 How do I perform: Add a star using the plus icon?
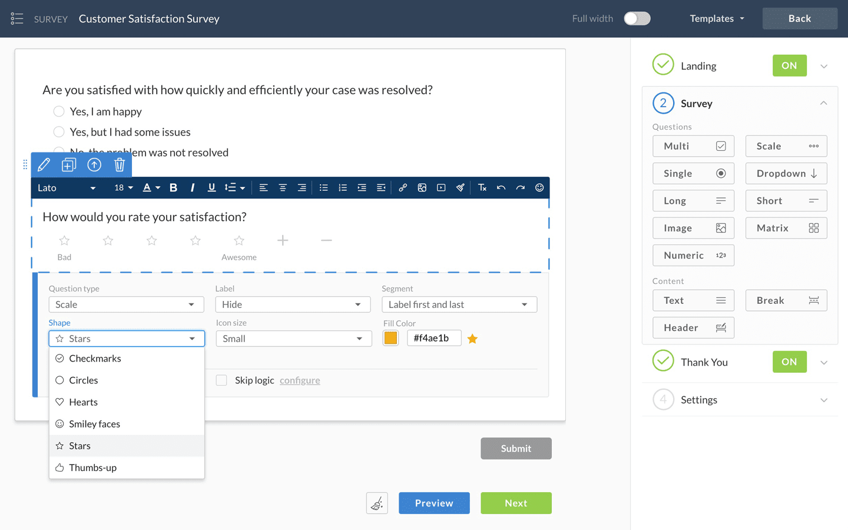click(x=283, y=240)
